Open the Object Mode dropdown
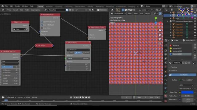Image resolution: width=197 pixels, height=110 pixels. 118,13
